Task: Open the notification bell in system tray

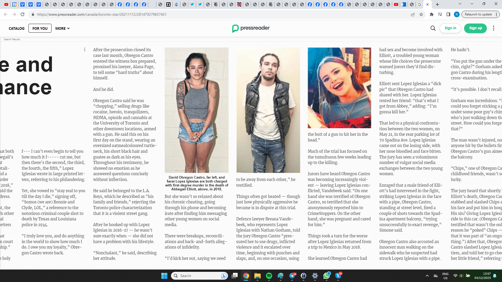Action: tap(495, 276)
